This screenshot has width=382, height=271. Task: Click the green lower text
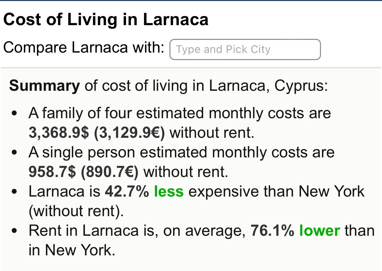[320, 231]
